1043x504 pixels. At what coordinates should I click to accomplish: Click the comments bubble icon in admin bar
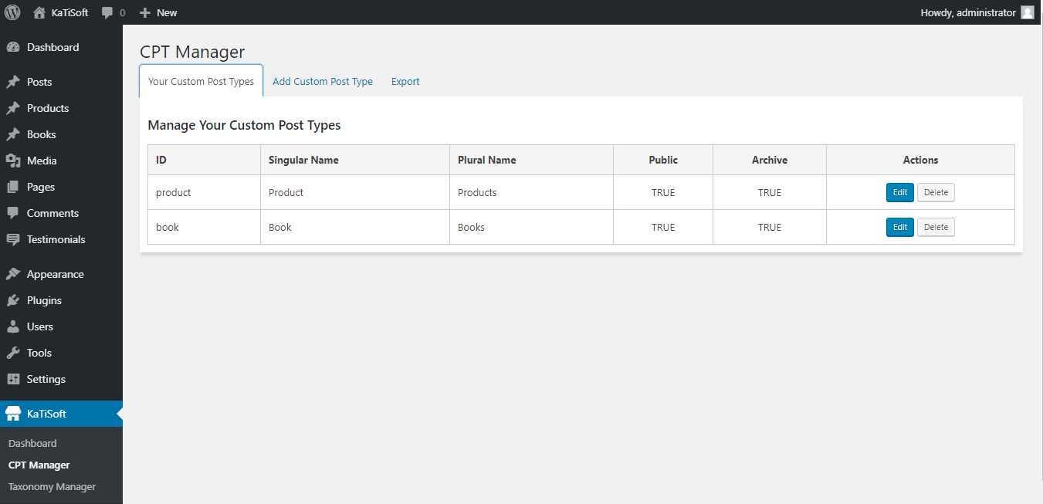(107, 12)
